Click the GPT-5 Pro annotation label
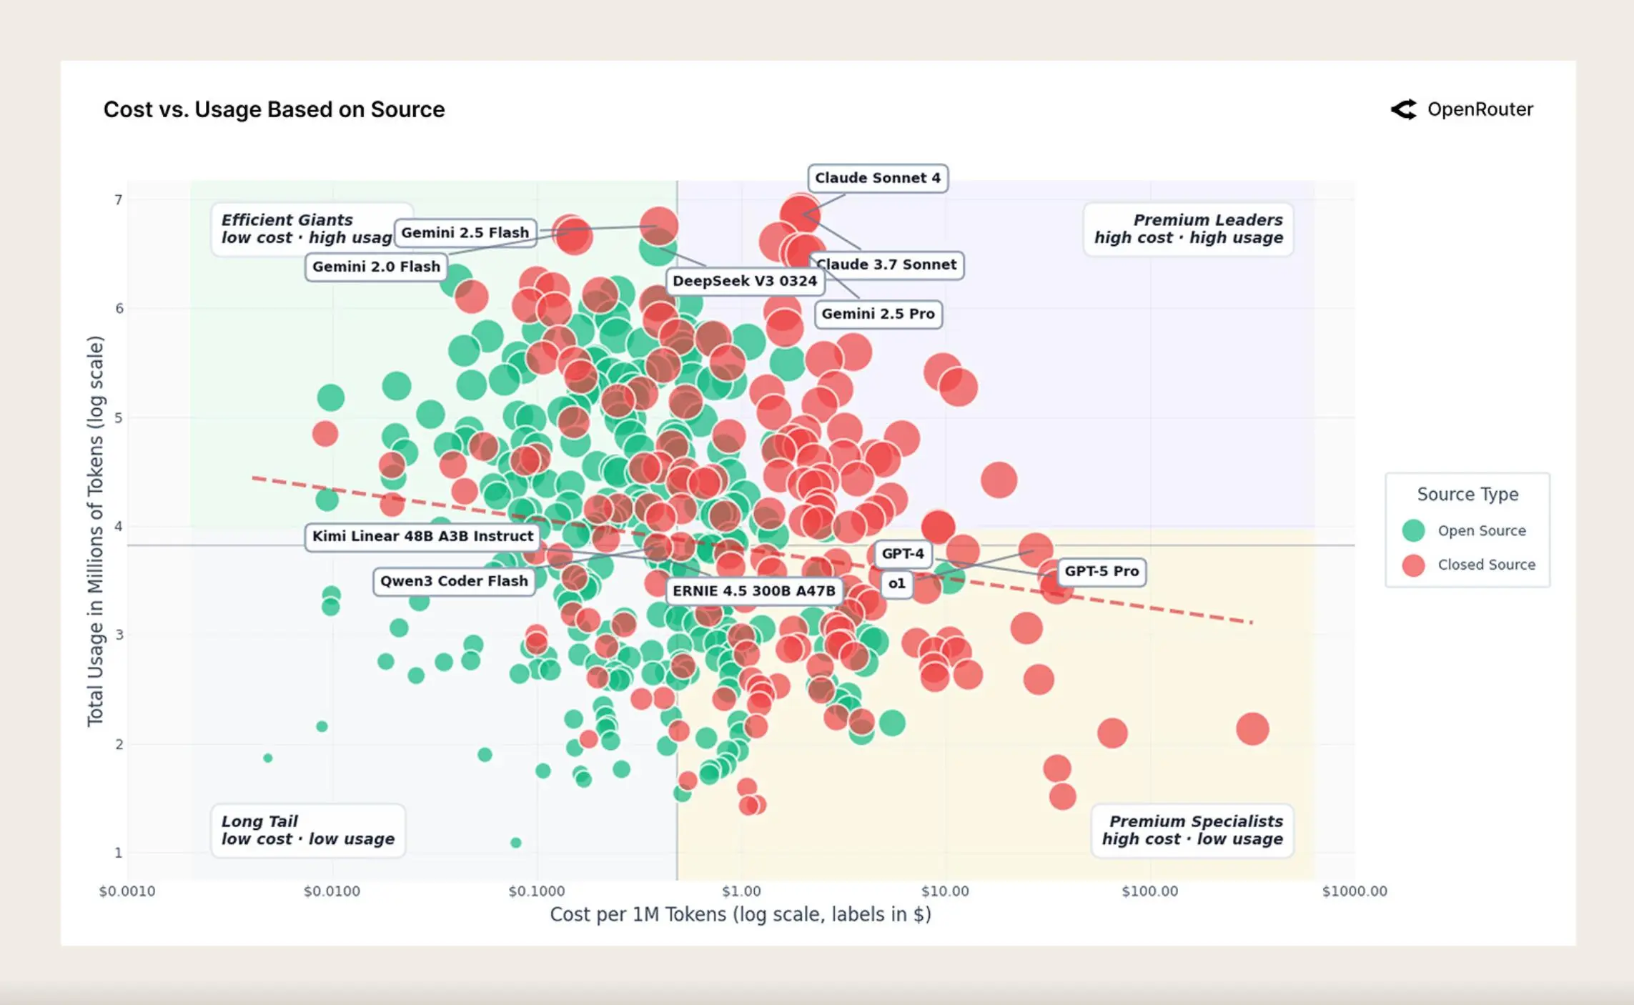 click(x=1101, y=571)
